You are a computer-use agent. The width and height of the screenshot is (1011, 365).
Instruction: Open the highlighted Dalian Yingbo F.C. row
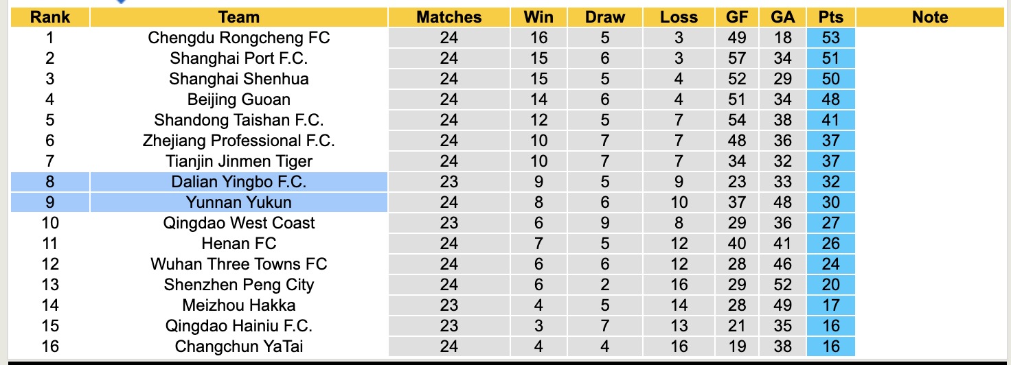[238, 182]
